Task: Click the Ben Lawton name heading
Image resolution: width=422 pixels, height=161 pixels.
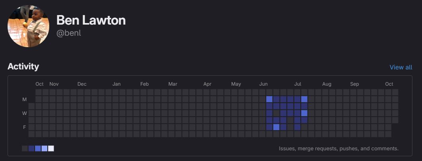Action: click(x=91, y=20)
